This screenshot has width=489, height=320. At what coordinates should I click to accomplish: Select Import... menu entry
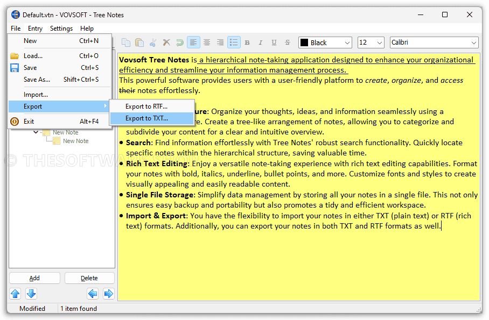(x=60, y=95)
